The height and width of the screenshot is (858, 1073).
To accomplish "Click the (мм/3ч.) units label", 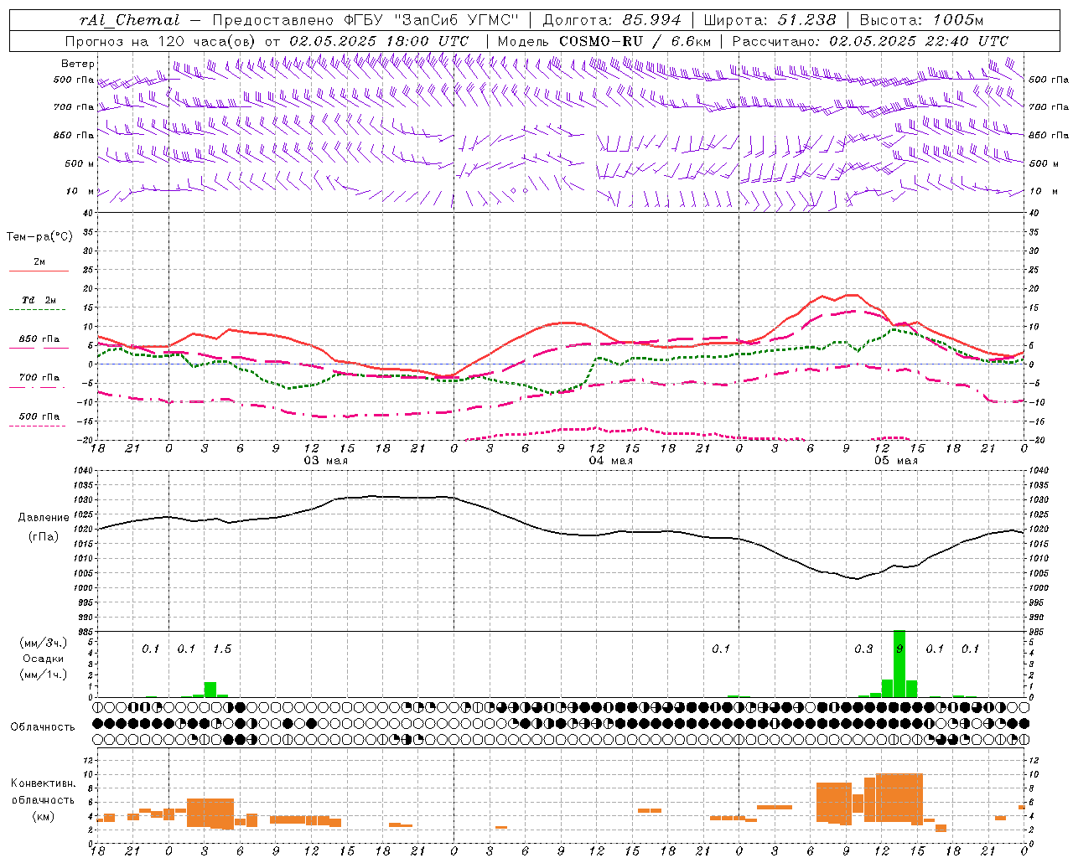I will click(43, 643).
